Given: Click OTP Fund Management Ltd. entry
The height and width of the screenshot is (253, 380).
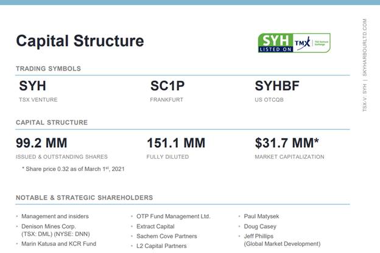Looking at the screenshot, I should (x=173, y=216).
